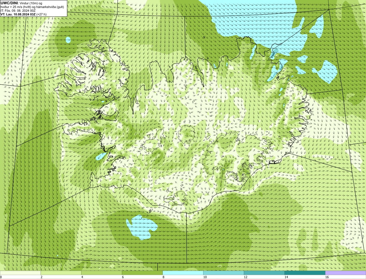
Task: Click the '2' scale tick label
Action: 41,277
